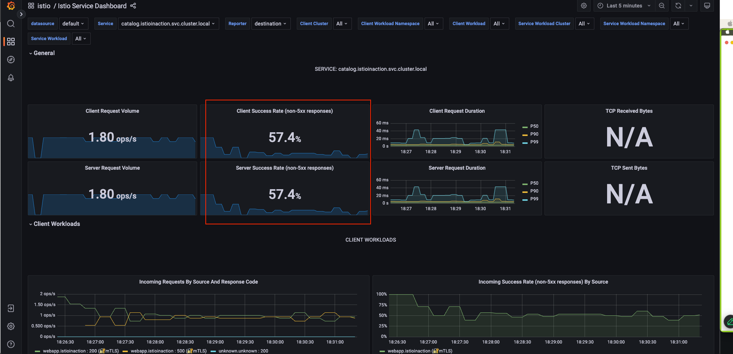Open the Client Workload All dropdown

(500, 24)
